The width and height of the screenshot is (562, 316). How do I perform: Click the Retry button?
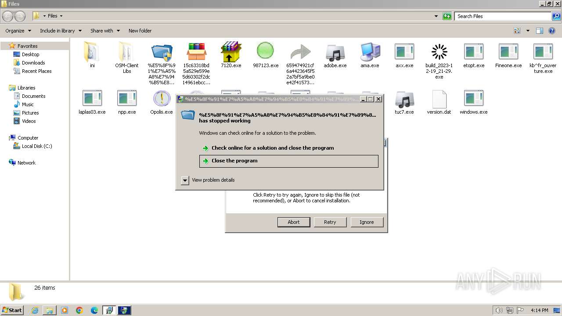[330, 222]
